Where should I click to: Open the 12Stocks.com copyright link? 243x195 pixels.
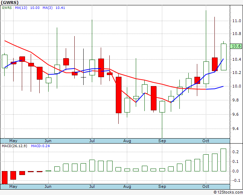tap(228, 192)
